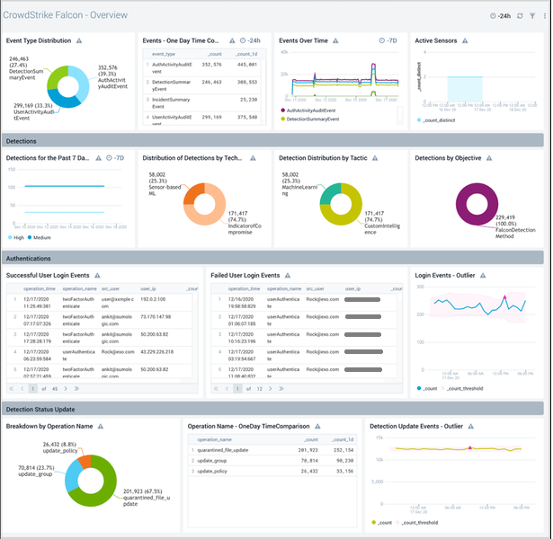
Task: Open -7D time range on Detections Past 7 Days
Action: click(x=114, y=158)
